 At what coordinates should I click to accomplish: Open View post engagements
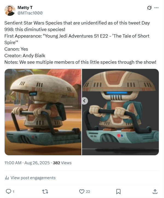(x=33, y=178)
